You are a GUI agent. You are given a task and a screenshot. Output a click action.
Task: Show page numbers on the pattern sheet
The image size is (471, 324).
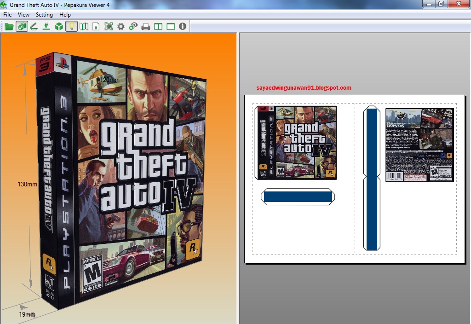96,26
